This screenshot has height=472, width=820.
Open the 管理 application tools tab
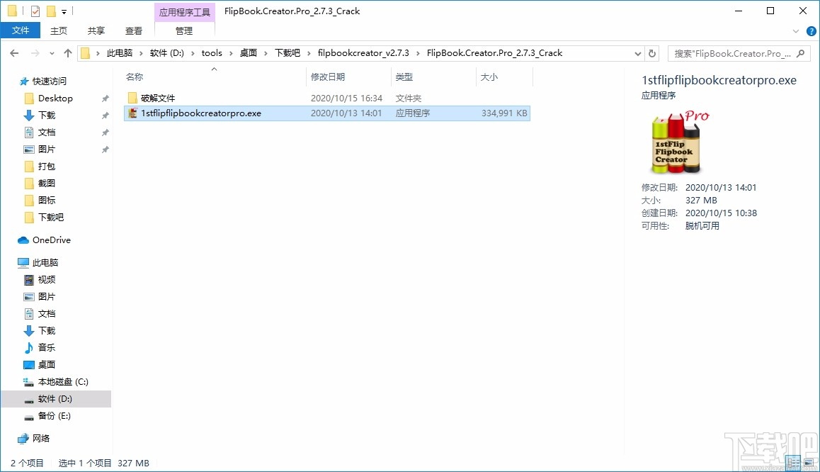click(184, 30)
